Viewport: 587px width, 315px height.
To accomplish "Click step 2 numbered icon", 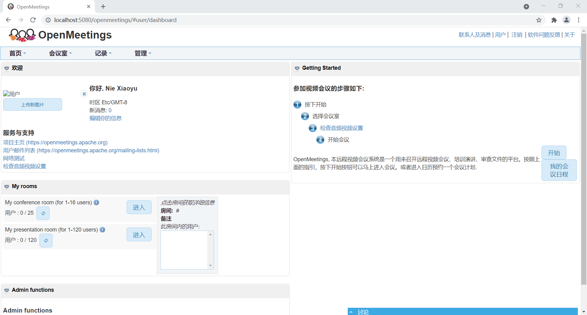I will pyautogui.click(x=305, y=116).
